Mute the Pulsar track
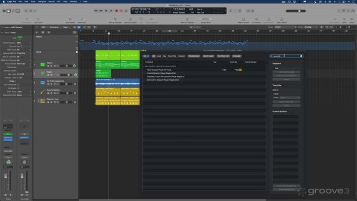Screen dimensions: 357x201 [x=48, y=75]
